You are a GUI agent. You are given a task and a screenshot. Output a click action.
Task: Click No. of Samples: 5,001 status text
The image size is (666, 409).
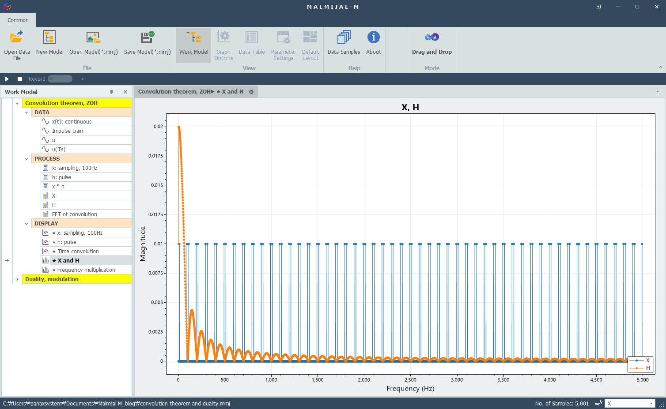562,403
